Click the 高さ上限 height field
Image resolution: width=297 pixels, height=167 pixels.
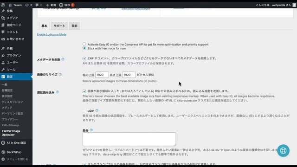click(129, 75)
